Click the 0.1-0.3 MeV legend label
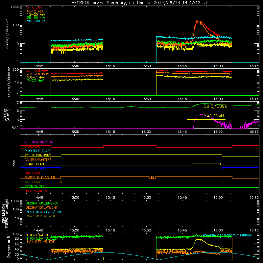The width and height of the screenshot is (263, 263). click(x=37, y=71)
